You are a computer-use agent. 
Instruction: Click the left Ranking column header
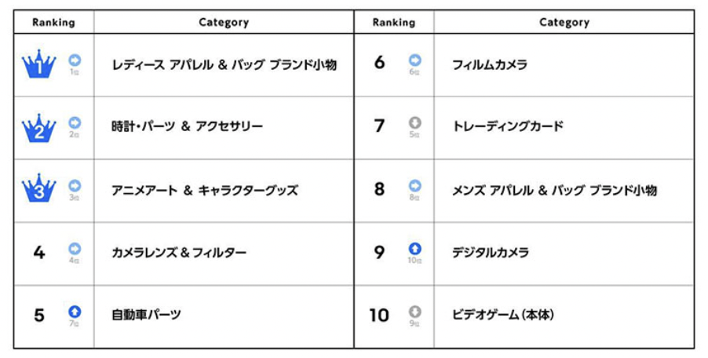[x=53, y=22]
